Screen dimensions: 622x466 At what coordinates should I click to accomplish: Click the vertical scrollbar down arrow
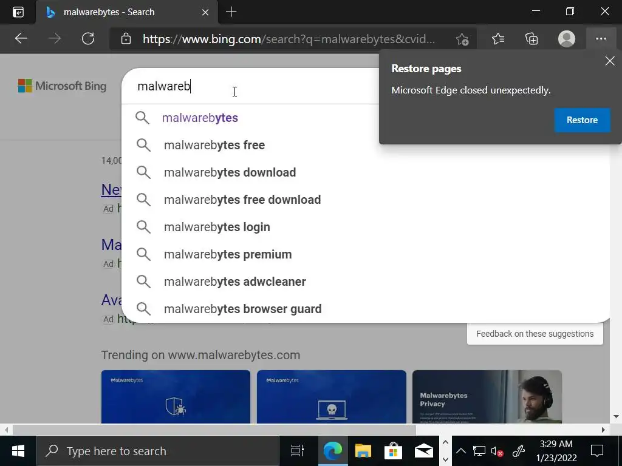(616, 416)
